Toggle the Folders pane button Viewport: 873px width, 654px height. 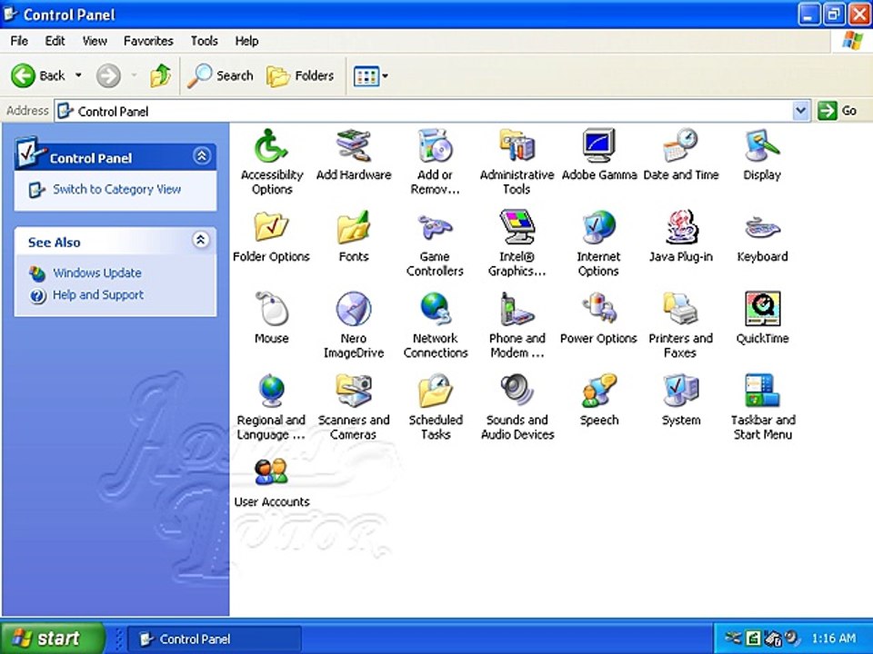tap(301, 75)
